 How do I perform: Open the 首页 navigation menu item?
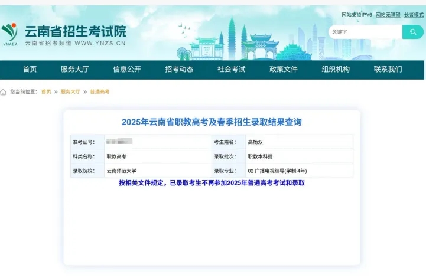(x=30, y=69)
